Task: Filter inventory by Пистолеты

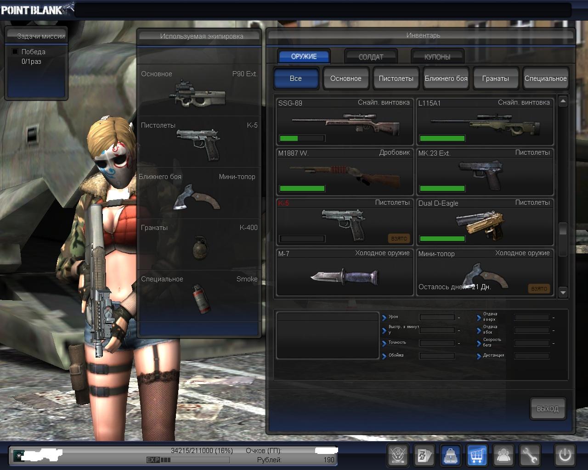Action: [x=396, y=78]
